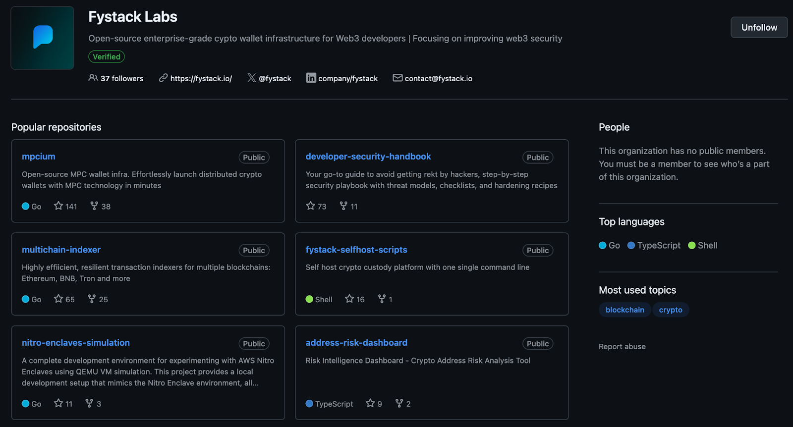Click the crypto topic tag
The height and width of the screenshot is (427, 793).
[671, 310]
